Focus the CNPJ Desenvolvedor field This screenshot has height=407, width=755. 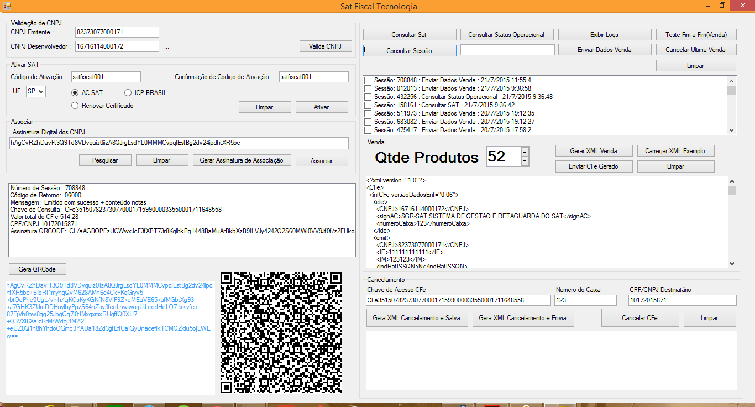117,46
